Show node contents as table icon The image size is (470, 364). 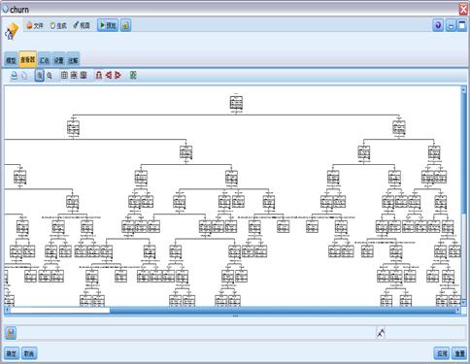(64, 76)
